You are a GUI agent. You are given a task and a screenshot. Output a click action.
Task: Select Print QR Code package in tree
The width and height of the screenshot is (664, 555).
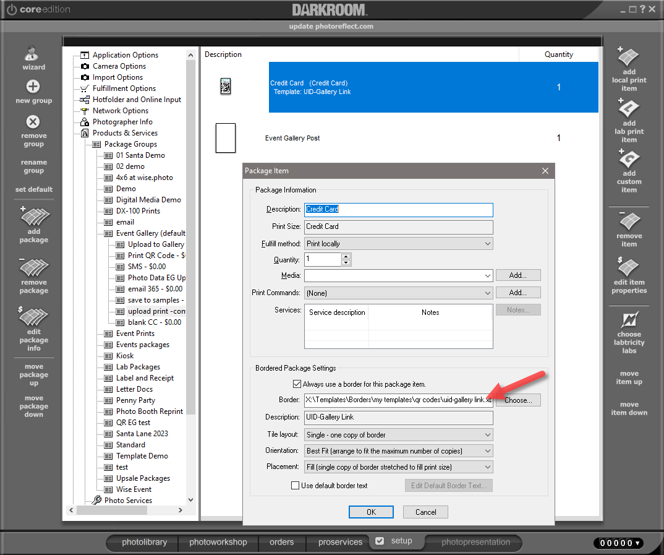(156, 256)
